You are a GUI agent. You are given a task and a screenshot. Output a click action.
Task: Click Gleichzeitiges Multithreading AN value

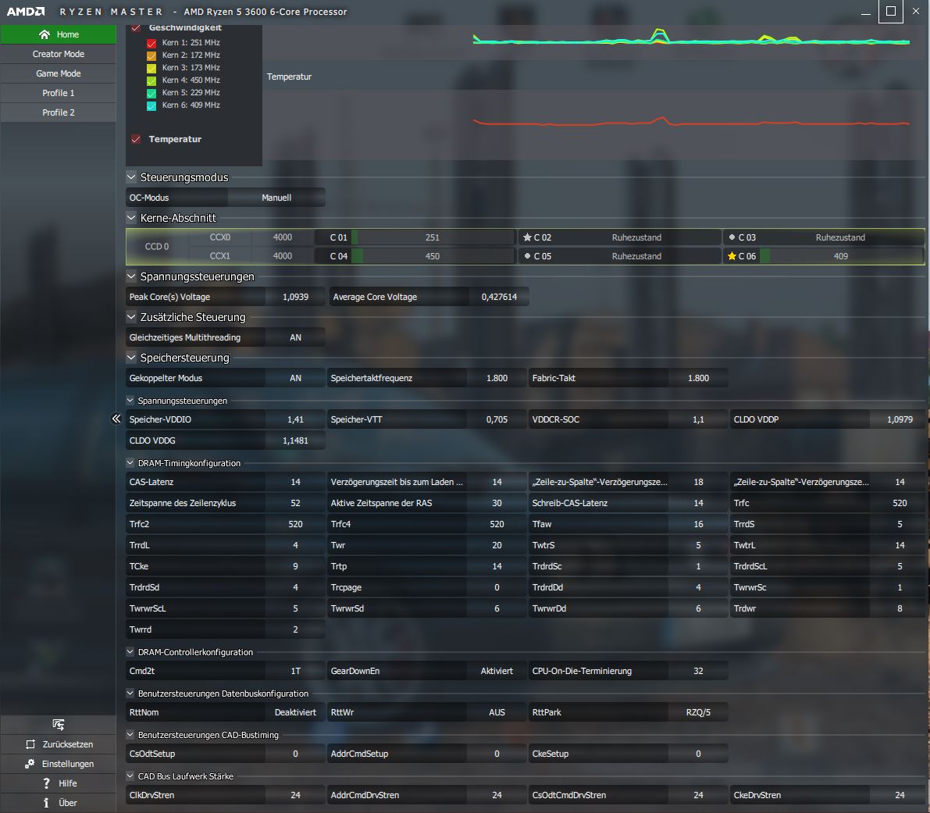pos(295,337)
